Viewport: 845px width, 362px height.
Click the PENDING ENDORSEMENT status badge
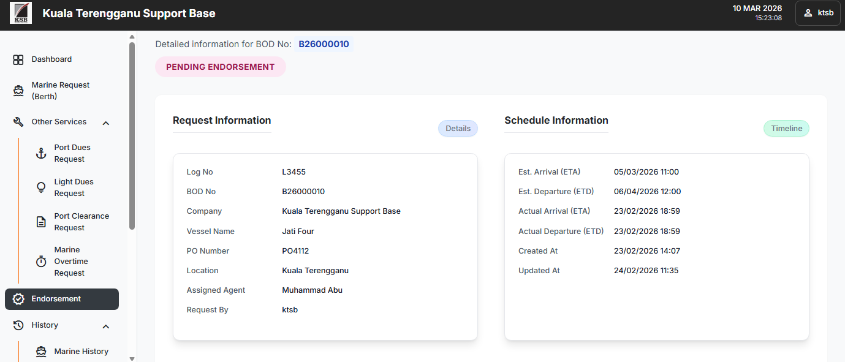pos(221,67)
